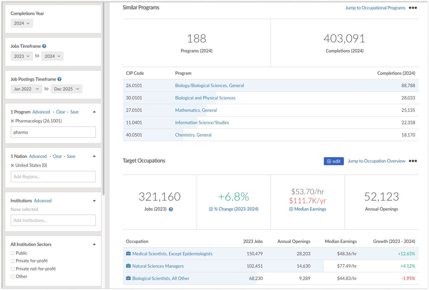This screenshot has height=290, width=429.
Task: Expand the Median Earnings breakdown
Action: tap(307, 209)
